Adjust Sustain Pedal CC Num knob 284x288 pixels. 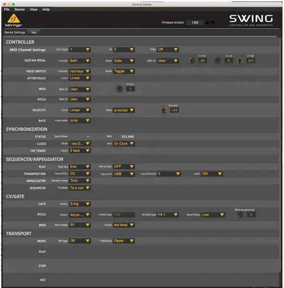(x=191, y=61)
